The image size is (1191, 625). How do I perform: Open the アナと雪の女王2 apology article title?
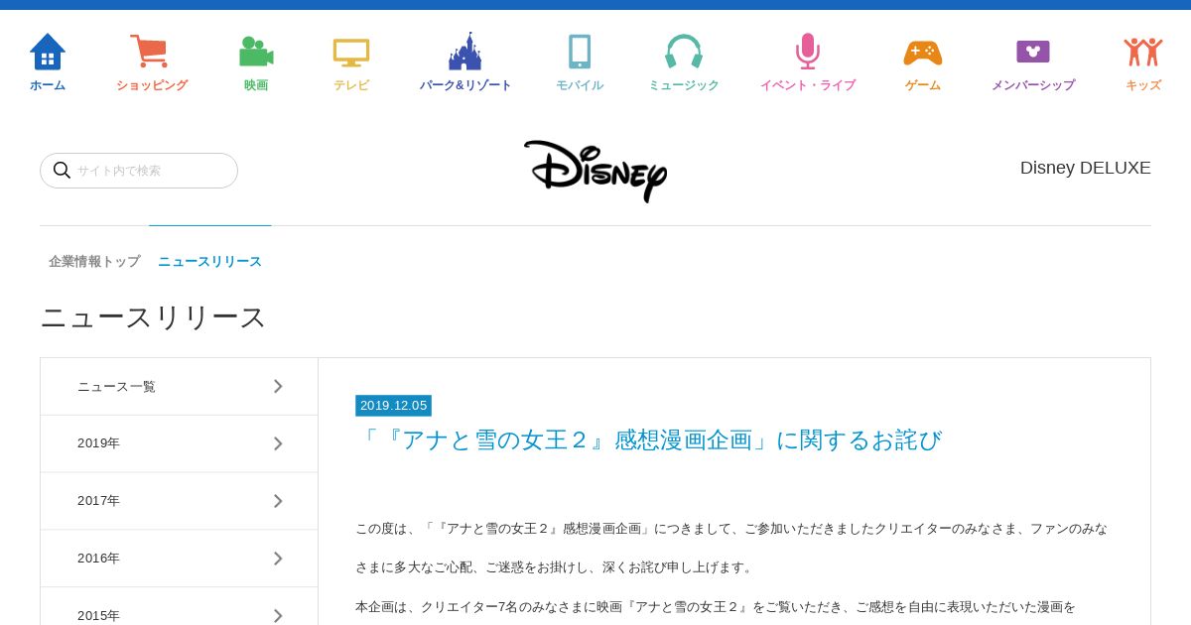[649, 439]
